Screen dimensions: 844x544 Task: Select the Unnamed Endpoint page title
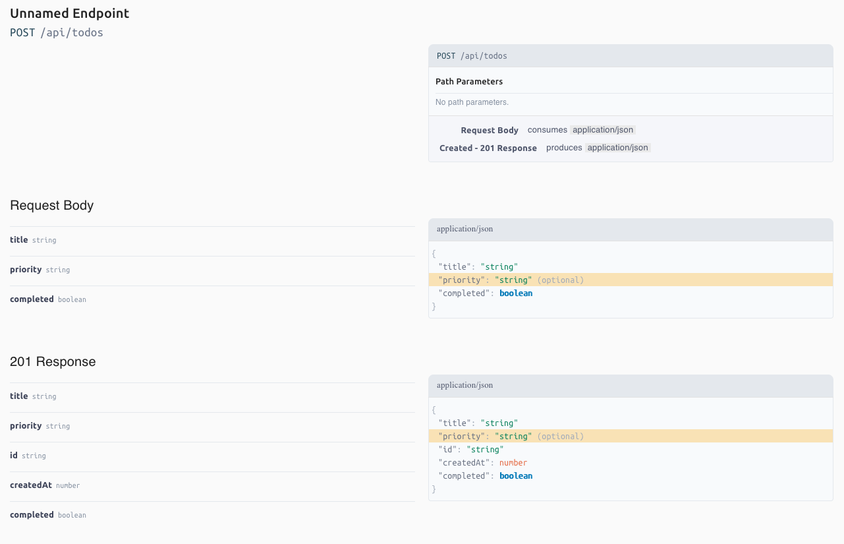point(69,13)
